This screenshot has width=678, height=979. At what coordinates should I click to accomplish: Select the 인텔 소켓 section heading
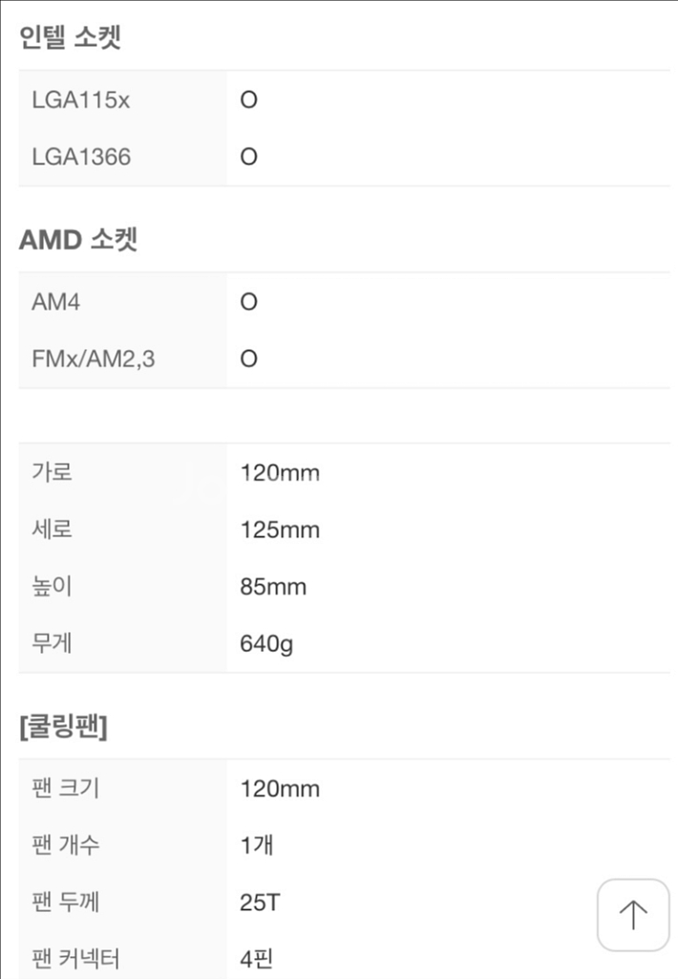tap(70, 38)
